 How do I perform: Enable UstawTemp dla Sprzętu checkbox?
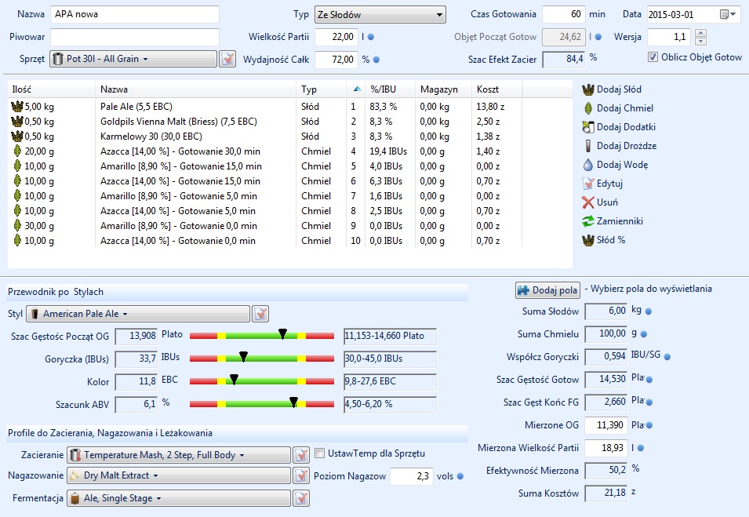pos(319,453)
